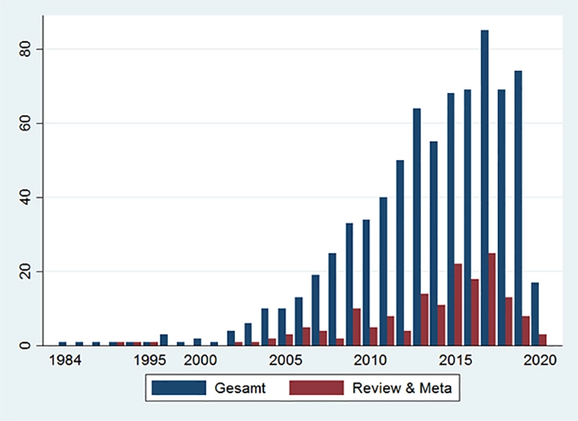Screen dimensions: 578x421
Task: Select the blue Gesamt bar for 2020
Action: [x=535, y=314]
